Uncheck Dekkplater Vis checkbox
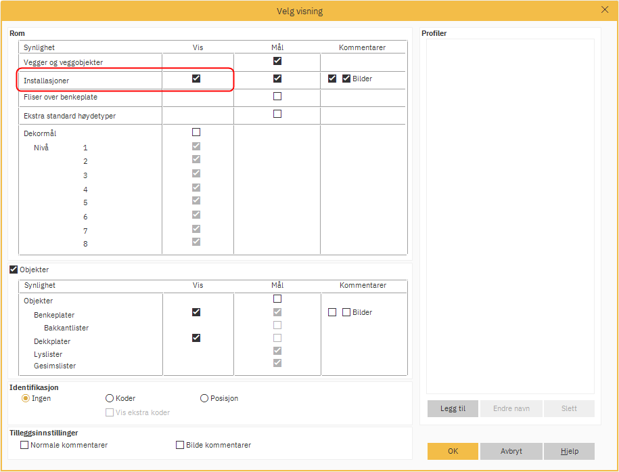619x472 pixels. (x=196, y=338)
